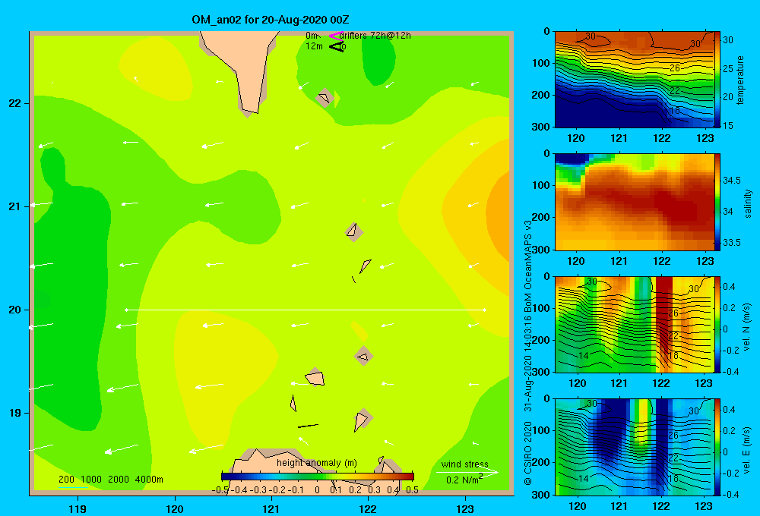Click the strong red velocity core near 122 in vel. N plot

tap(664, 315)
